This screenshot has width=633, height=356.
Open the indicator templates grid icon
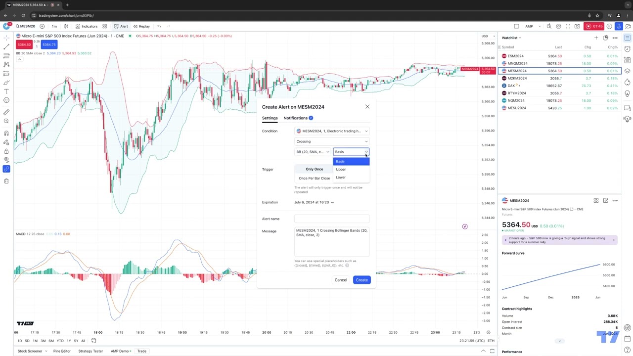(104, 26)
